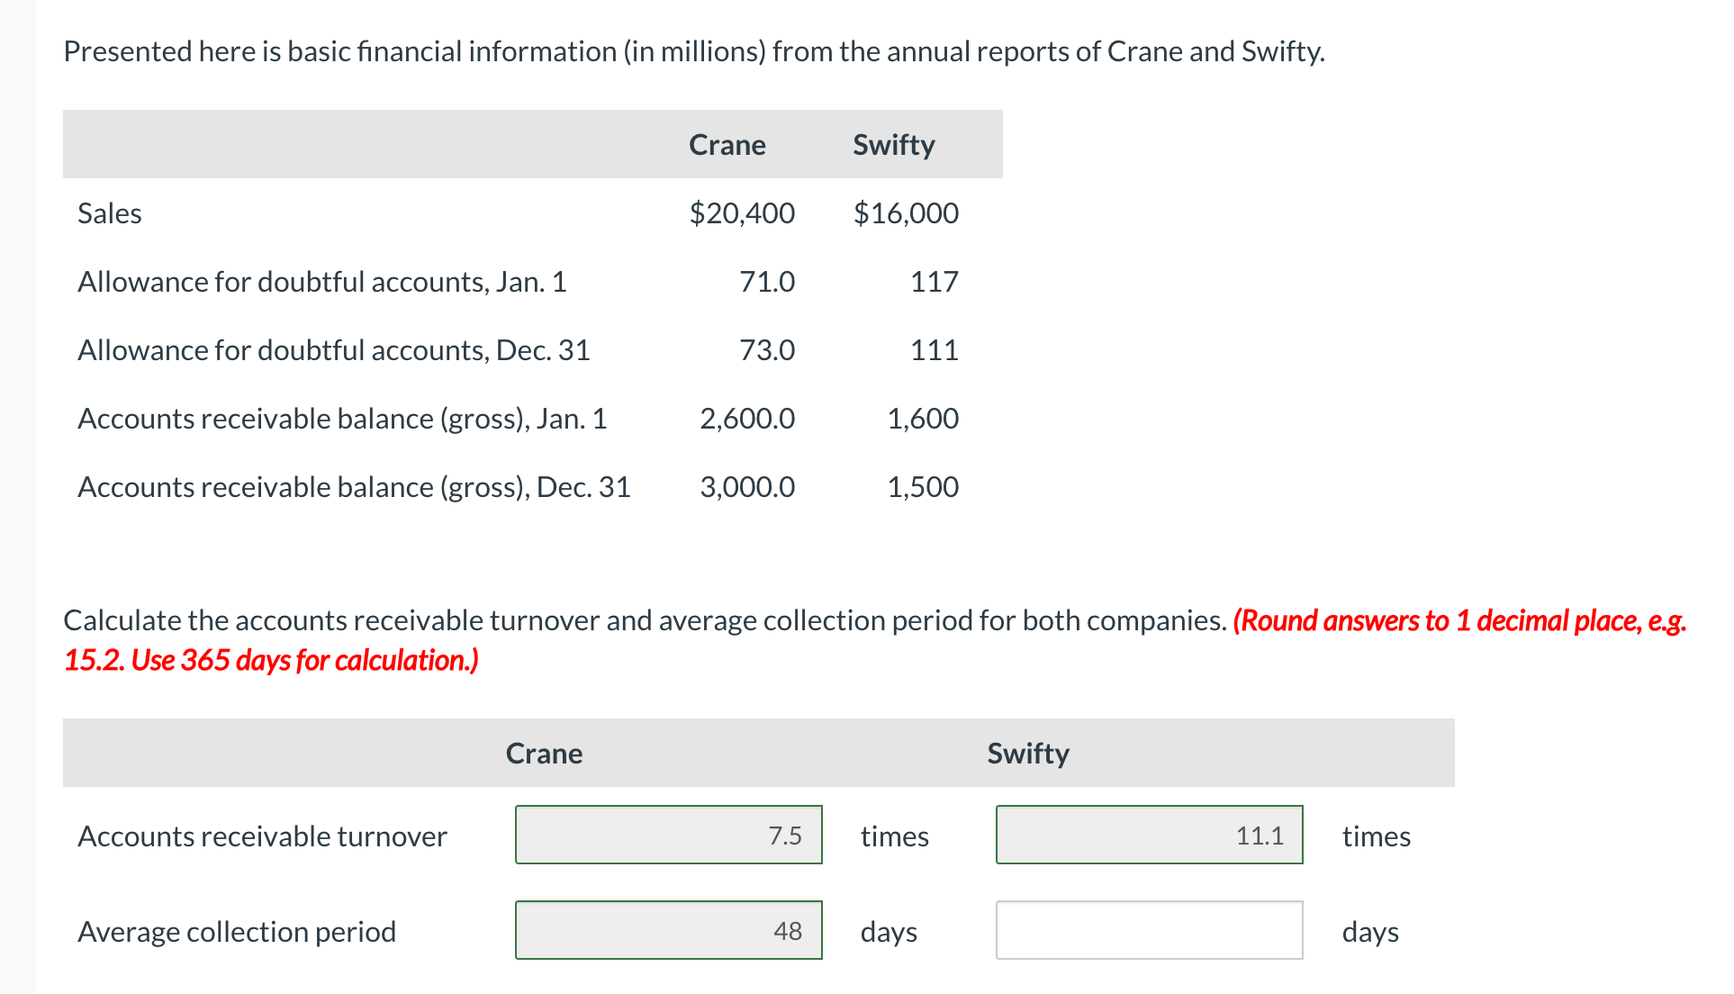Click the Swifty accounts receivable turnover field showing 11.1
The image size is (1734, 994).
pos(1148,835)
